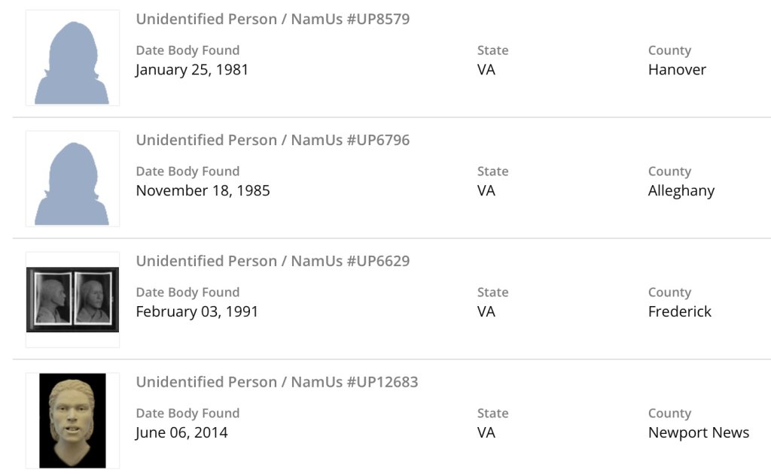Image resolution: width=771 pixels, height=476 pixels.
Task: Click the date June 06, 2014
Action: click(181, 433)
